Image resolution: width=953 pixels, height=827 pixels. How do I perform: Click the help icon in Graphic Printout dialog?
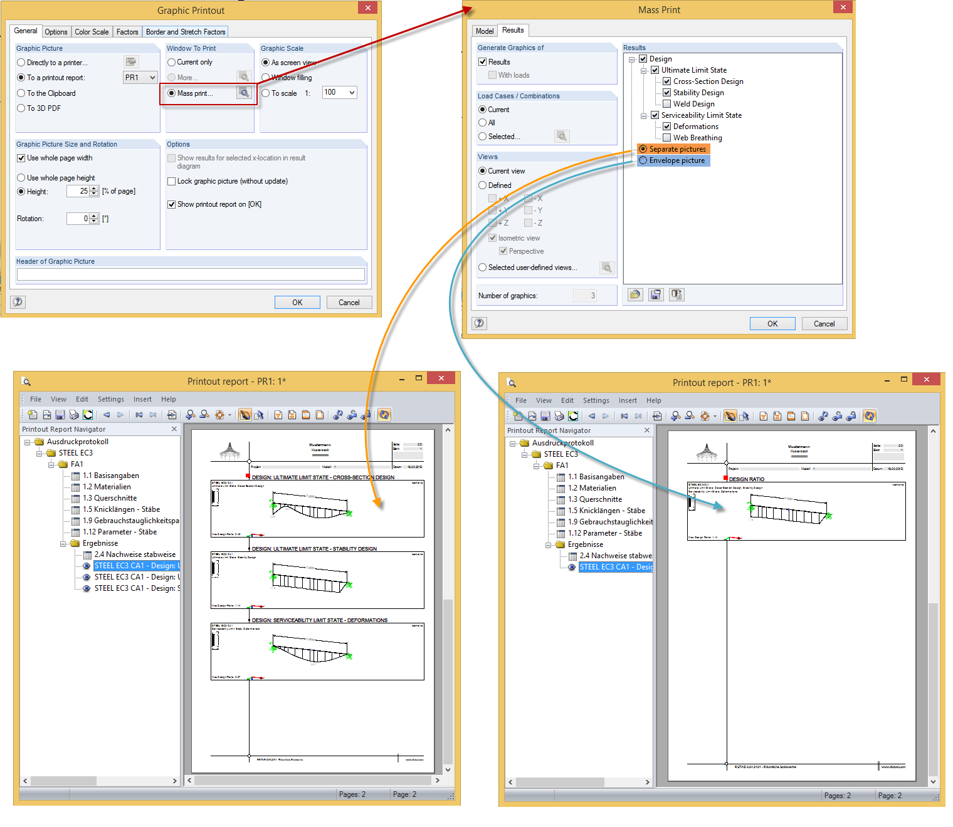click(18, 302)
